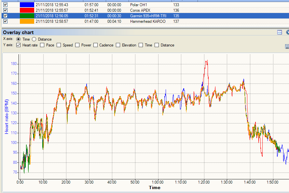Viewport: 289px width, 193px height.
Task: Toggle the Garmin 935+HRM-TRI row checkbox
Action: click(5, 16)
